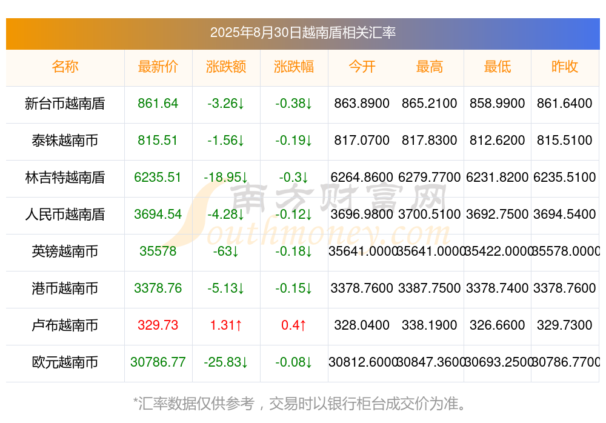
Task: Click latest price 3694.54
Action: (158, 214)
